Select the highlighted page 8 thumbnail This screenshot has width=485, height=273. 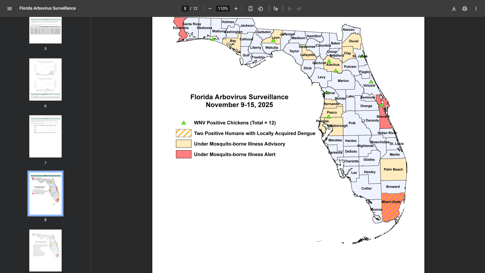point(45,193)
